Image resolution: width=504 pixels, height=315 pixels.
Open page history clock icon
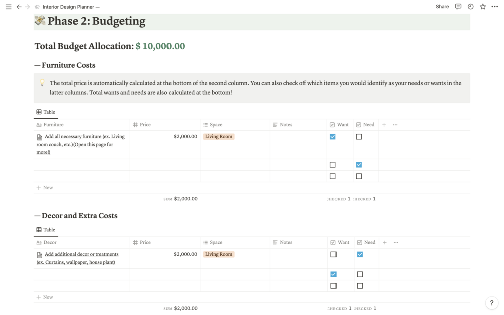coord(470,7)
